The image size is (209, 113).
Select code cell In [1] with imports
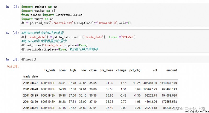(115, 15)
